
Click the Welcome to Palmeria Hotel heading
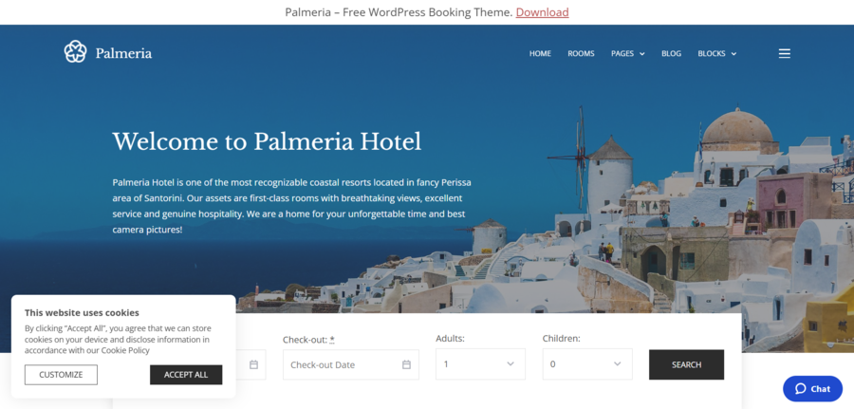pos(267,141)
